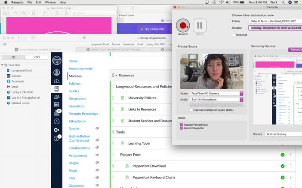Image resolution: width=302 pixels, height=188 pixels.
Task: Click the Canvas Groups people icon
Action: click(56, 97)
